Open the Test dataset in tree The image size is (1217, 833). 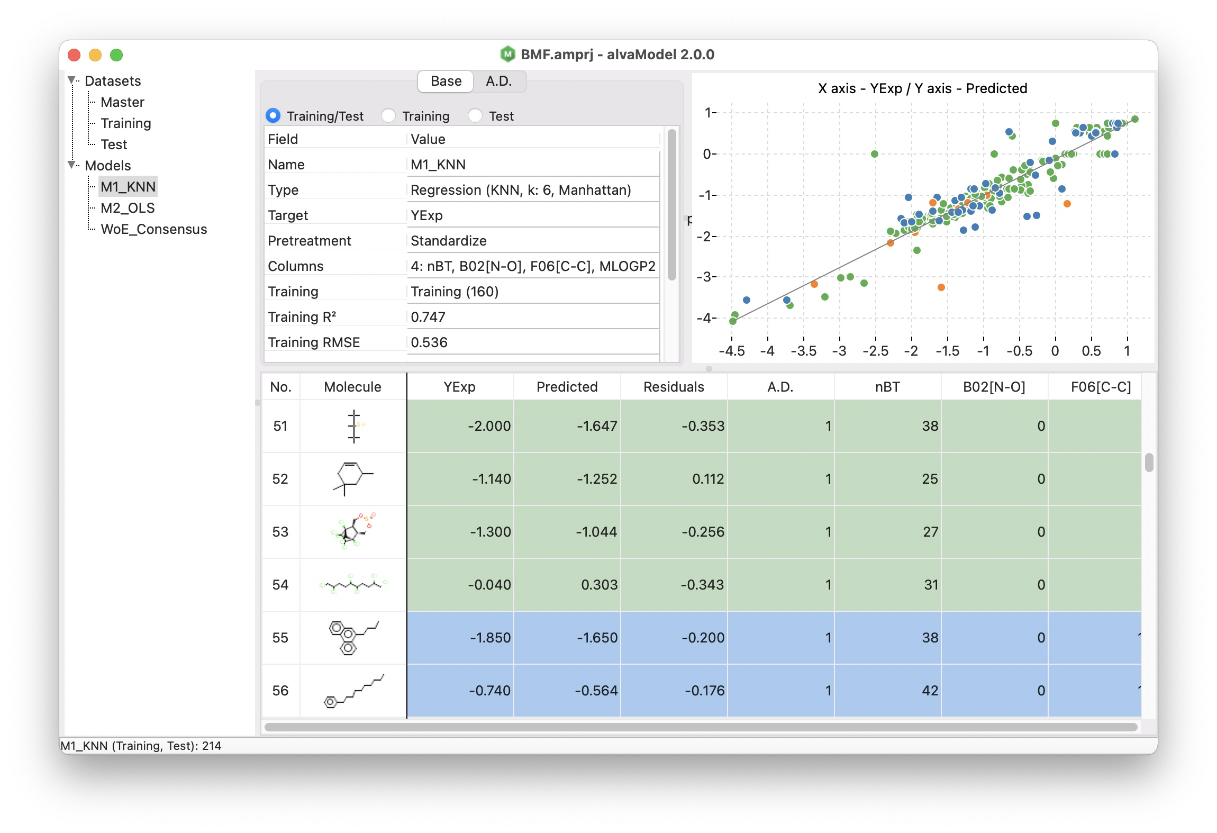tap(114, 144)
